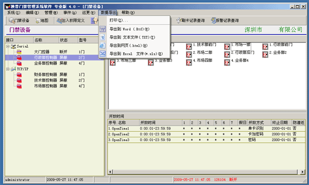The width and height of the screenshot is (309, 185).
Task: Select the 3.OpenTime3 row
Action: coord(207,140)
